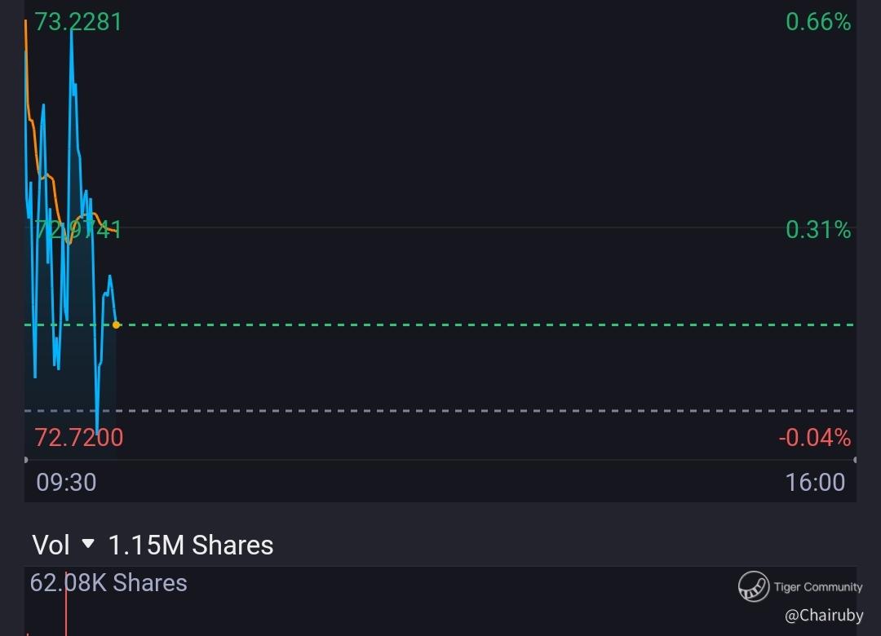Click the Tiger Community logo icon

pyautogui.click(x=754, y=586)
